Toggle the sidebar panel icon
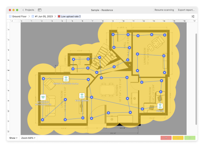 coord(39,10)
